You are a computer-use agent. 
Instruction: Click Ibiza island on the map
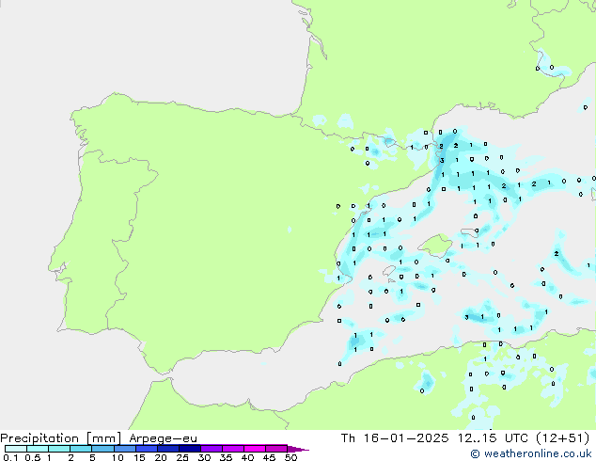pos(389,270)
